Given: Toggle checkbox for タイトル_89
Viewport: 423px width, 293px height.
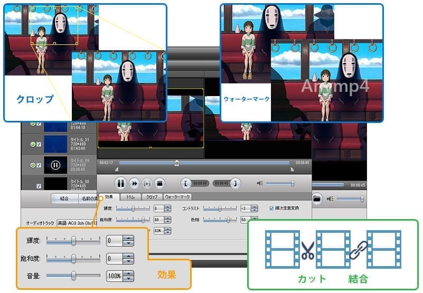Looking at the screenshot, I should coord(39,165).
